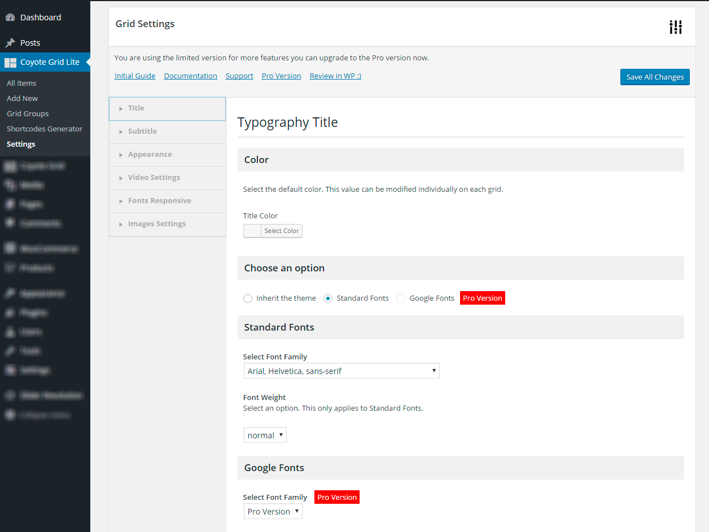709x532 pixels.
Task: Open the Font Weight normal dropdown
Action: point(265,435)
